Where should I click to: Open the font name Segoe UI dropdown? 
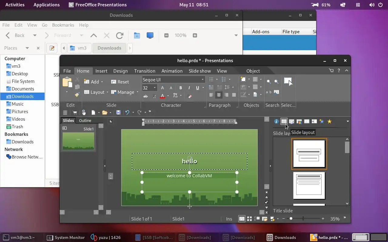[202, 80]
